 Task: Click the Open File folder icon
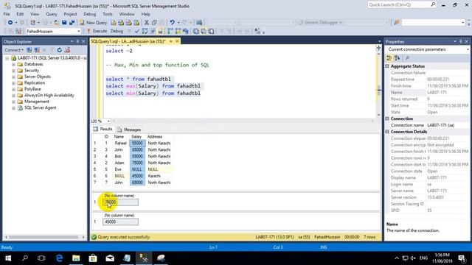(x=56, y=23)
